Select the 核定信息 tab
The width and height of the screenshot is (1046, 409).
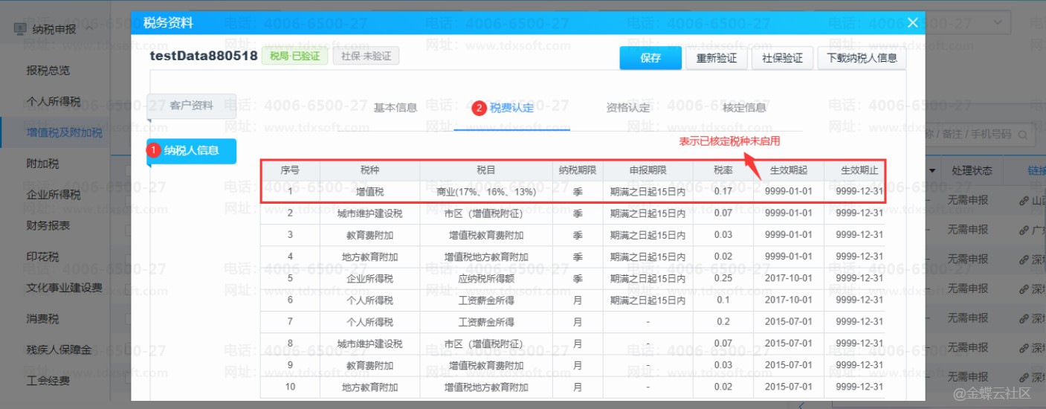[x=744, y=107]
